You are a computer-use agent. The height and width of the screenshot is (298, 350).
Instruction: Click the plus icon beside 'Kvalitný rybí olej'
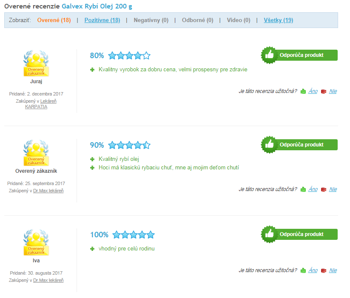[x=92, y=159]
